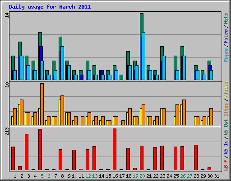The height and width of the screenshot is (181, 231).
Task: Click the red kB F bar on day 16
Action: [115, 149]
